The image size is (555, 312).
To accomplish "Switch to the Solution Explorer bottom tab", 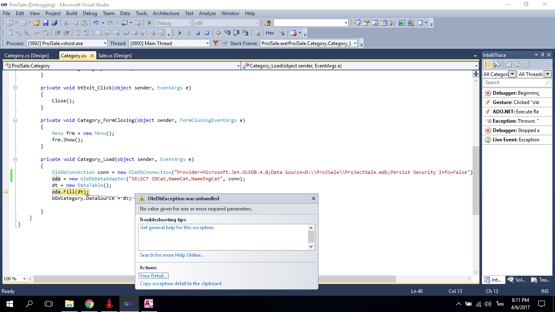I will tap(517, 280).
